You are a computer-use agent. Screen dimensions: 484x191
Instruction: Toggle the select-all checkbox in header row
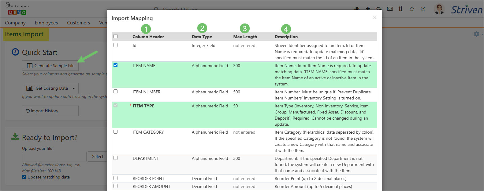tap(115, 36)
